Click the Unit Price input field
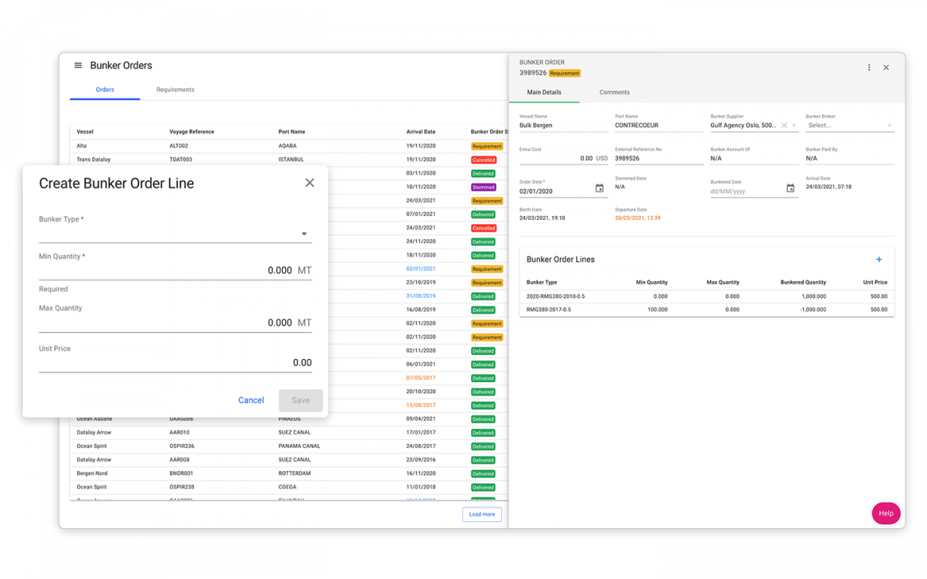927x579 pixels. pyautogui.click(x=175, y=363)
